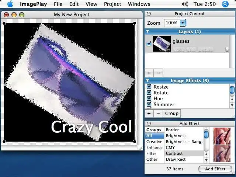Collapse the Image Effects (5) section triangle
The image size is (236, 177).
(147, 80)
